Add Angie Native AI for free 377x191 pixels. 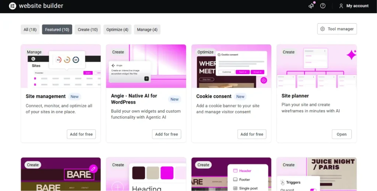tap(166, 134)
